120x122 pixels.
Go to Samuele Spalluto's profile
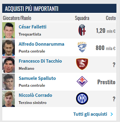click(x=37, y=78)
